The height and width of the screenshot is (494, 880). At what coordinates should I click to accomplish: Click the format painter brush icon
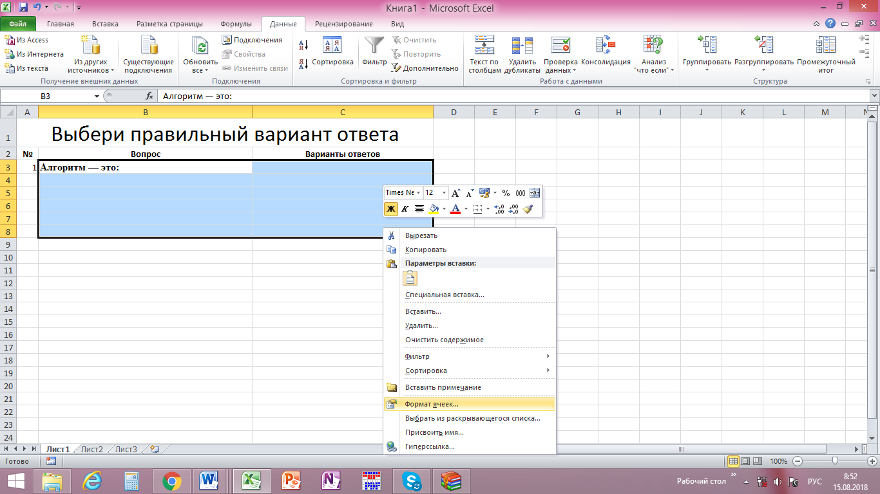pyautogui.click(x=528, y=208)
